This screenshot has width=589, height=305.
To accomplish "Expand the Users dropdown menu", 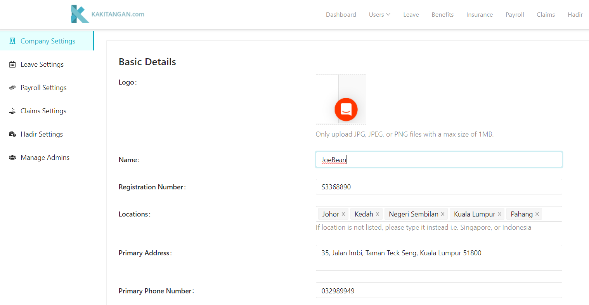I will (379, 15).
